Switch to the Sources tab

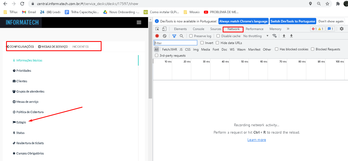click(x=216, y=29)
